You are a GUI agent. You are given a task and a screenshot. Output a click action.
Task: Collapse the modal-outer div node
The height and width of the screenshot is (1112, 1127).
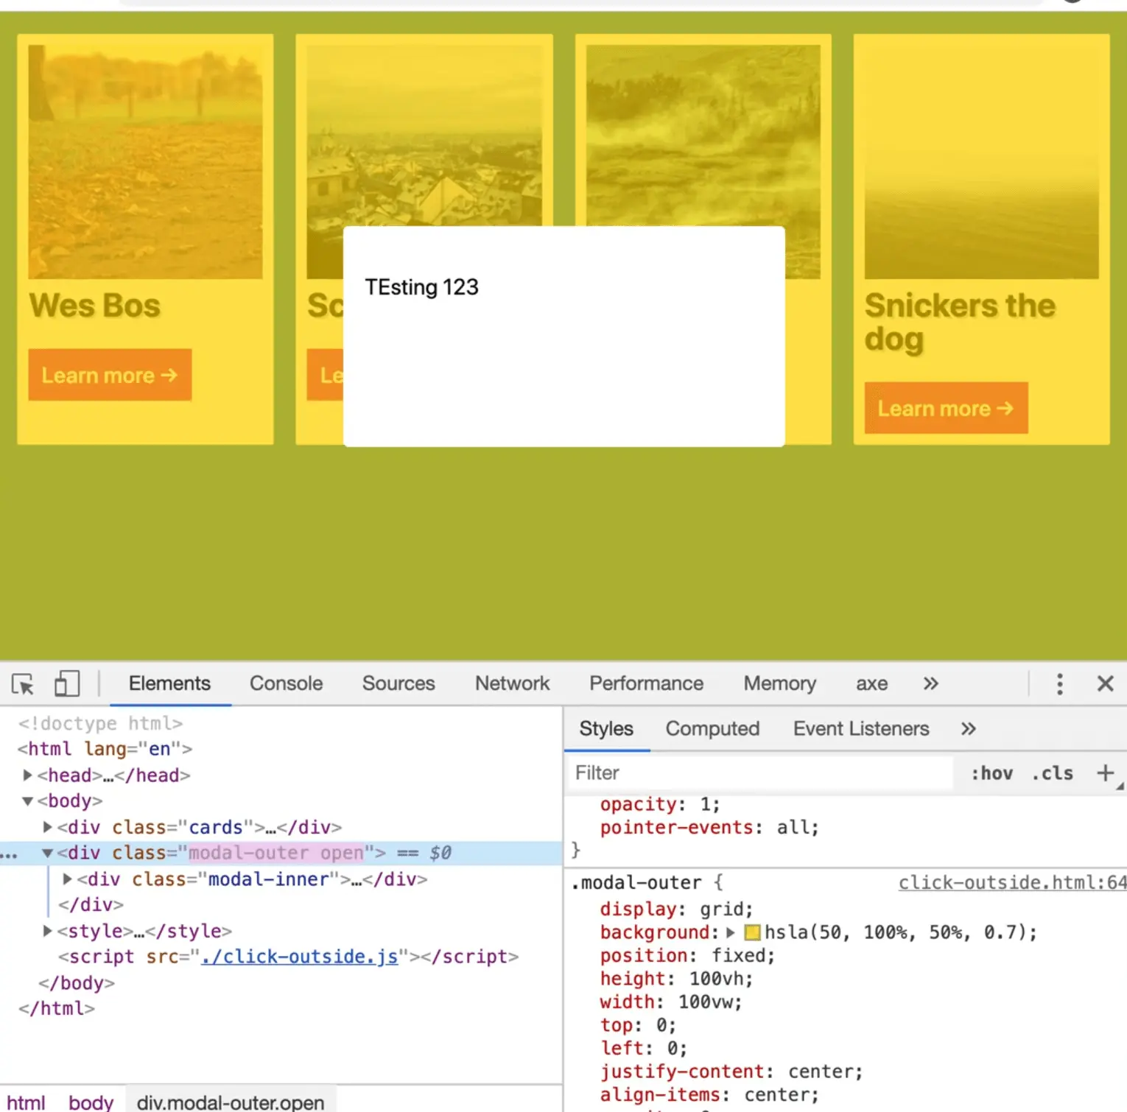(47, 853)
